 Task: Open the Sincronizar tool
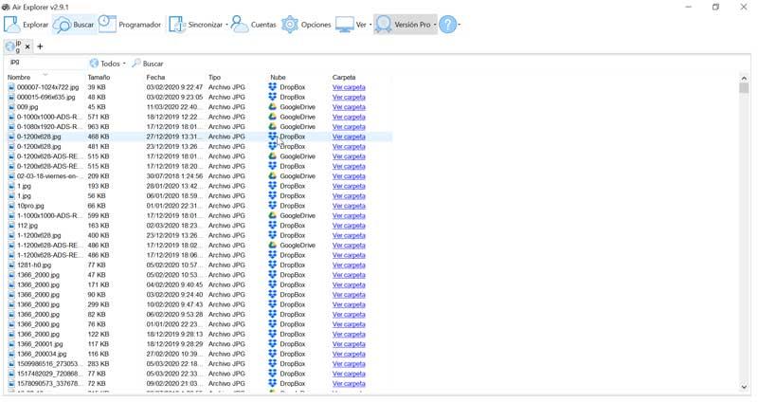click(x=195, y=25)
